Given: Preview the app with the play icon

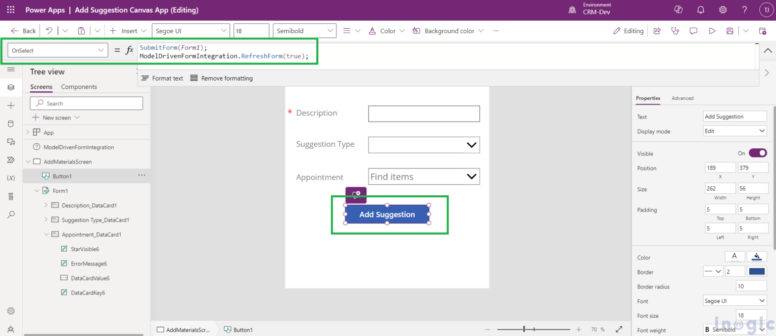Looking at the screenshot, I should [x=712, y=31].
